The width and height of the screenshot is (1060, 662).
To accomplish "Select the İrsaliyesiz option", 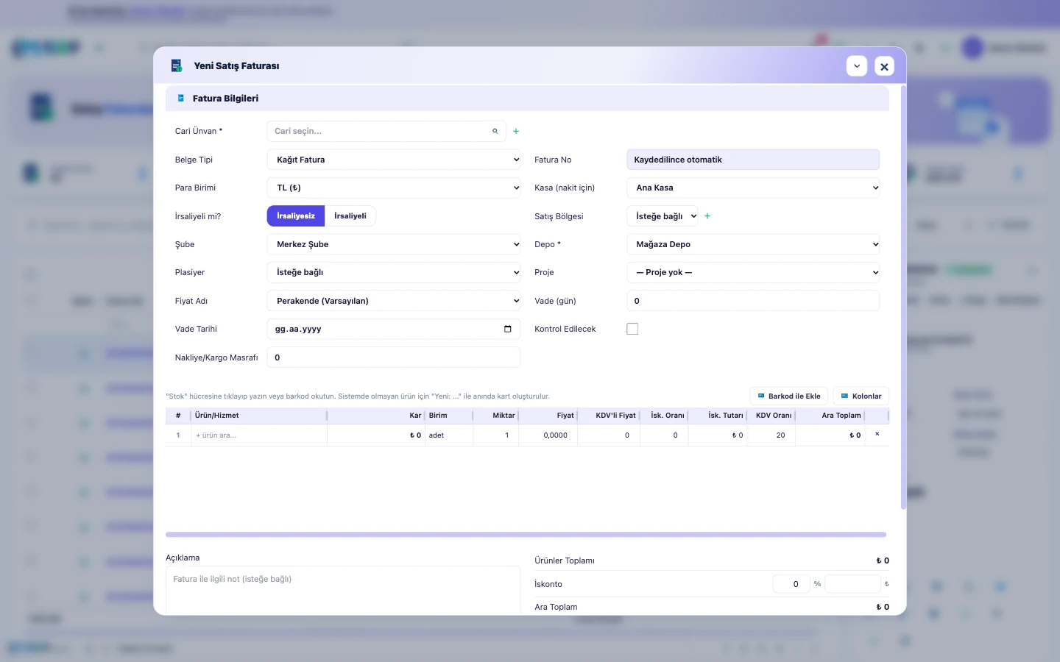I will [x=296, y=216].
